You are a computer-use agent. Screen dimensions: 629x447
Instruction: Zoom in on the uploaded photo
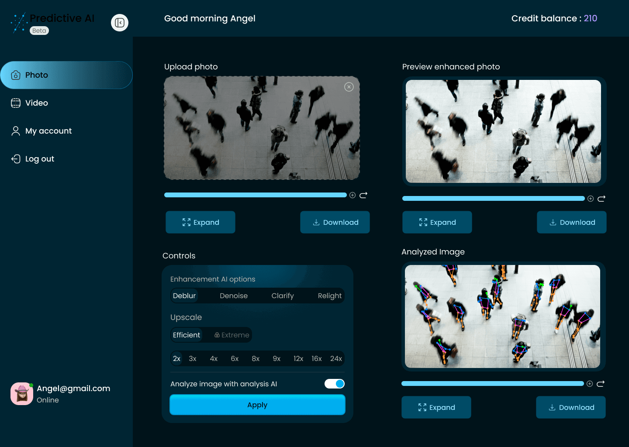coord(353,195)
